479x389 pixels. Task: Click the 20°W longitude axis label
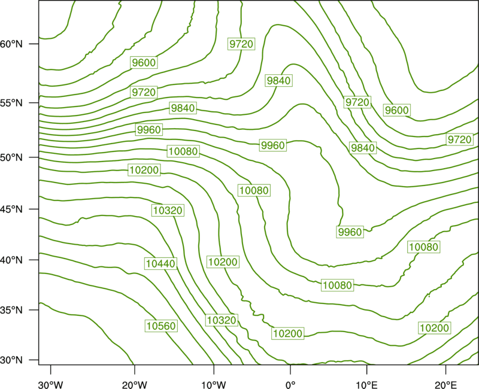pos(134,385)
